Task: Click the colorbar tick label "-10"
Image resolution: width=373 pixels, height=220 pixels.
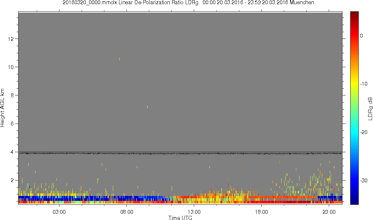Action: coord(364,84)
